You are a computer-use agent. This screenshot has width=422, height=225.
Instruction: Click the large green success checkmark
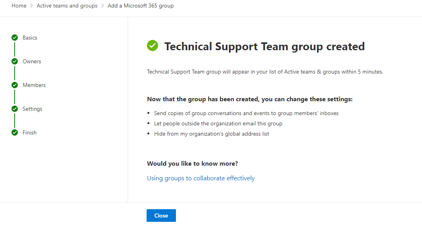point(153,46)
